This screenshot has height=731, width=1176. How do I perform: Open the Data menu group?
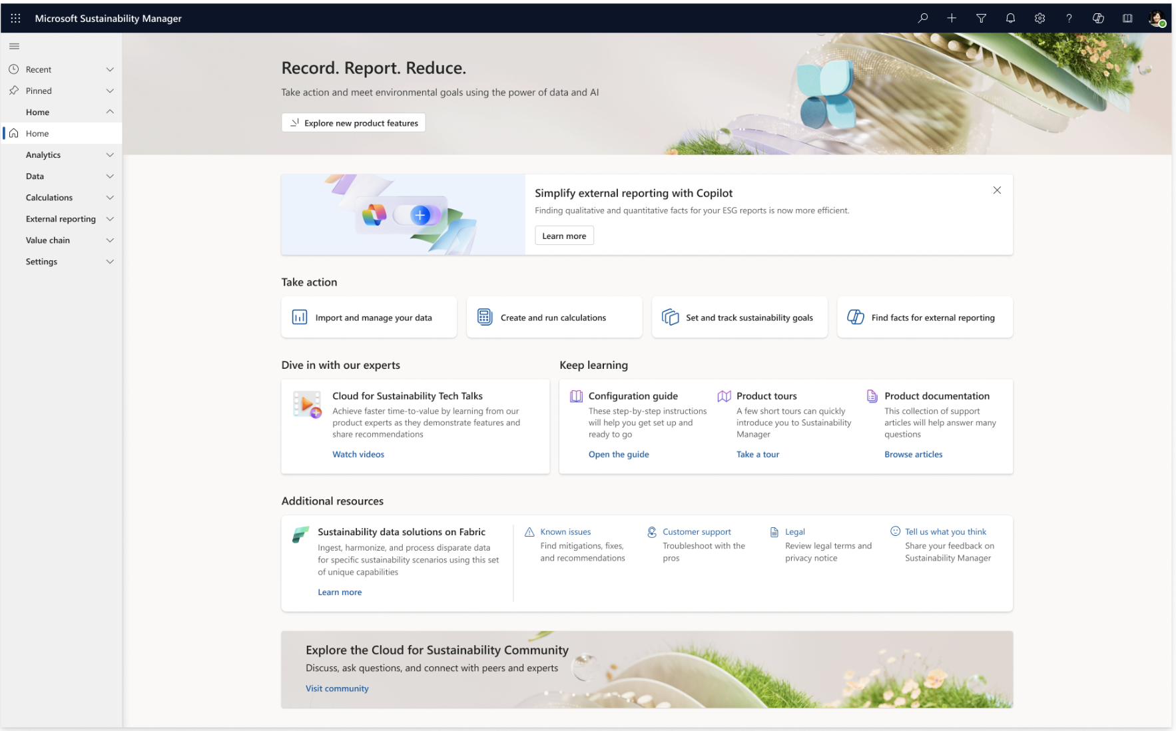pyautogui.click(x=61, y=176)
